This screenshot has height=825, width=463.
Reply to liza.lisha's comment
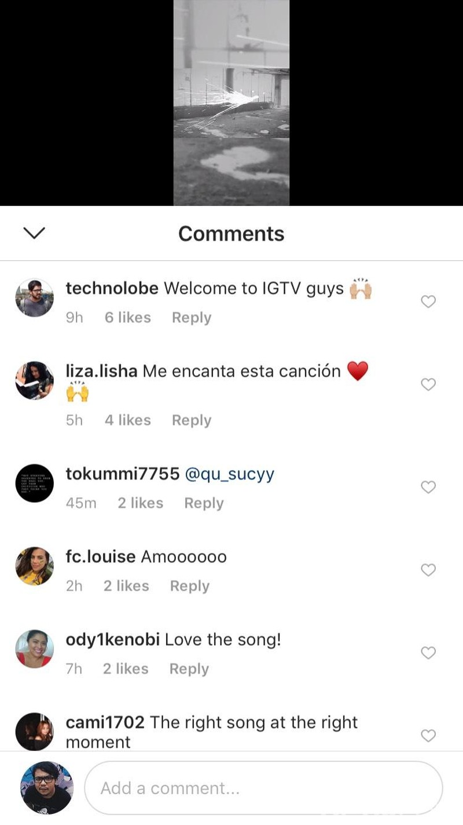(x=192, y=420)
